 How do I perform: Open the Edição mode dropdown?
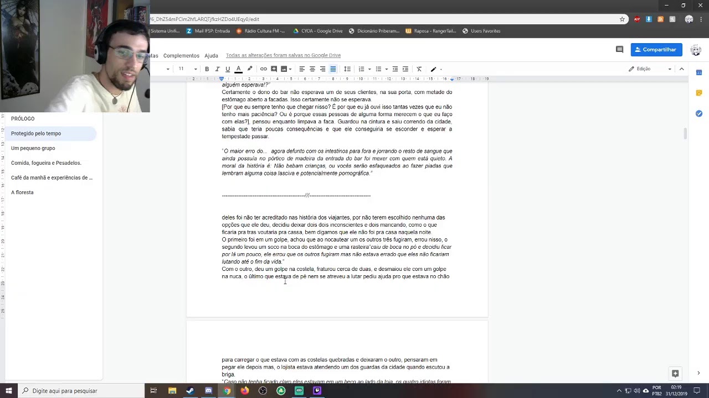[x=650, y=69]
